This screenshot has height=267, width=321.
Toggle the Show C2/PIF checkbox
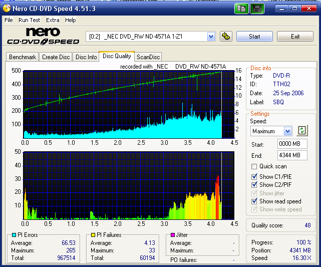click(x=254, y=185)
